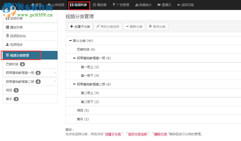Select tree row 第二册下 (2)
Image resolution: width=241 pixels, height=141 pixels.
[153, 102]
